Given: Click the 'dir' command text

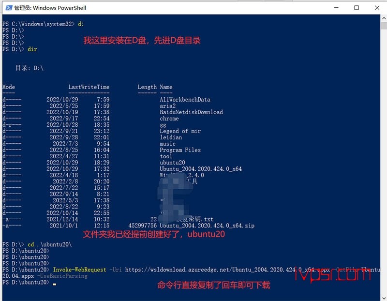Looking at the screenshot, I should point(32,49).
